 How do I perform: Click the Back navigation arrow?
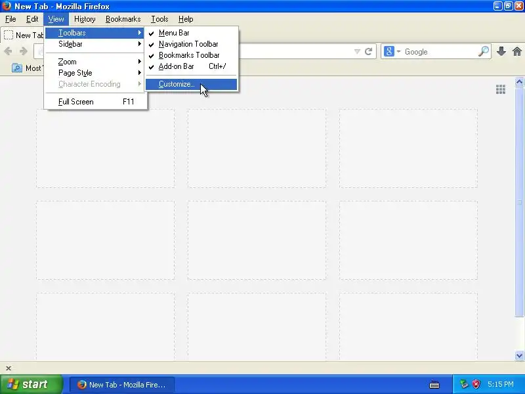[x=8, y=51]
